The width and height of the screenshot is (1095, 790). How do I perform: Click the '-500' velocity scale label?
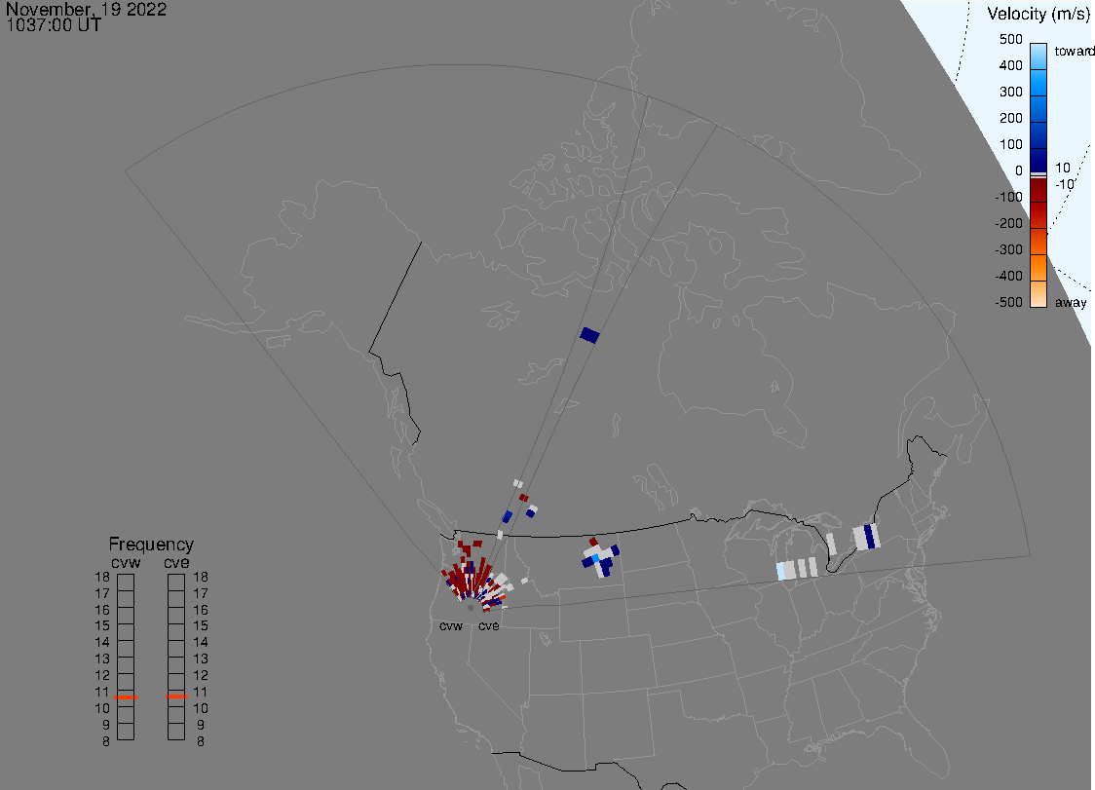(x=1008, y=302)
